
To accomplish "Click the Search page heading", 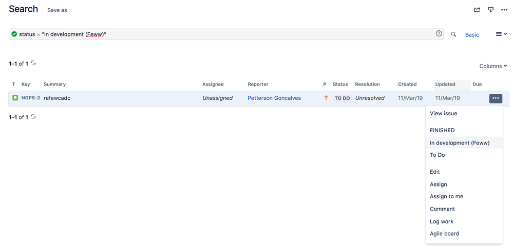I will click(x=23, y=9).
